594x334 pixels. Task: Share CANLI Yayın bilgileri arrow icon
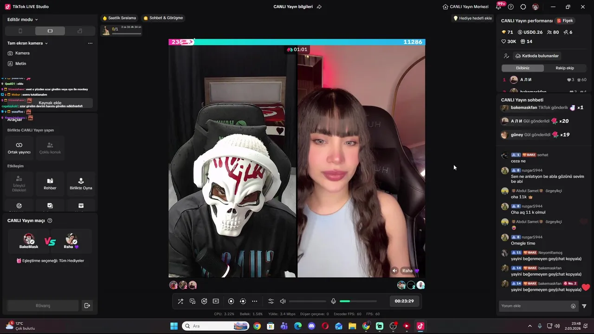pos(319,7)
